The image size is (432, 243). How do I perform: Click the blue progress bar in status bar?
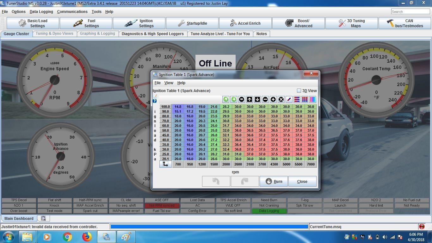[209, 227]
